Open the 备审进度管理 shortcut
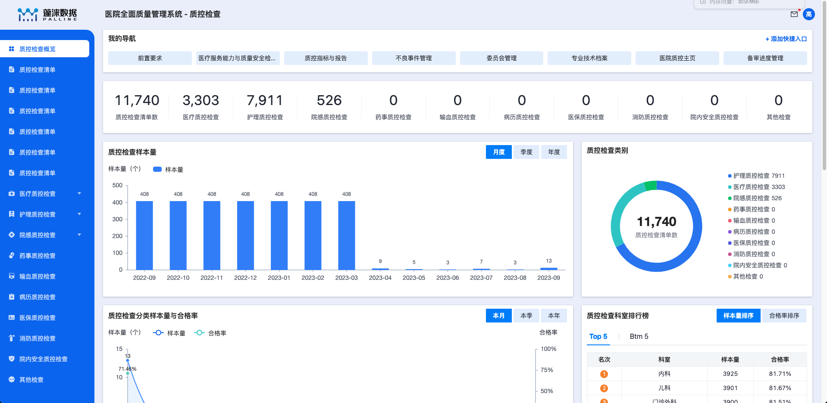This screenshot has width=827, height=403. coord(765,58)
